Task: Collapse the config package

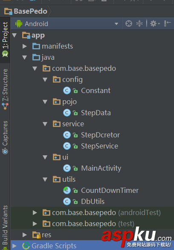Action: coord(45,79)
